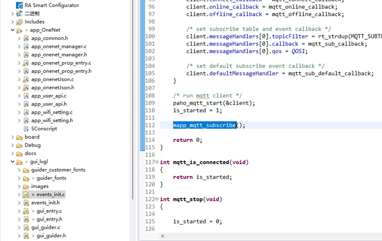Fold the mqtt_stop function
Screen dimensions: 382x241
(x=157, y=199)
